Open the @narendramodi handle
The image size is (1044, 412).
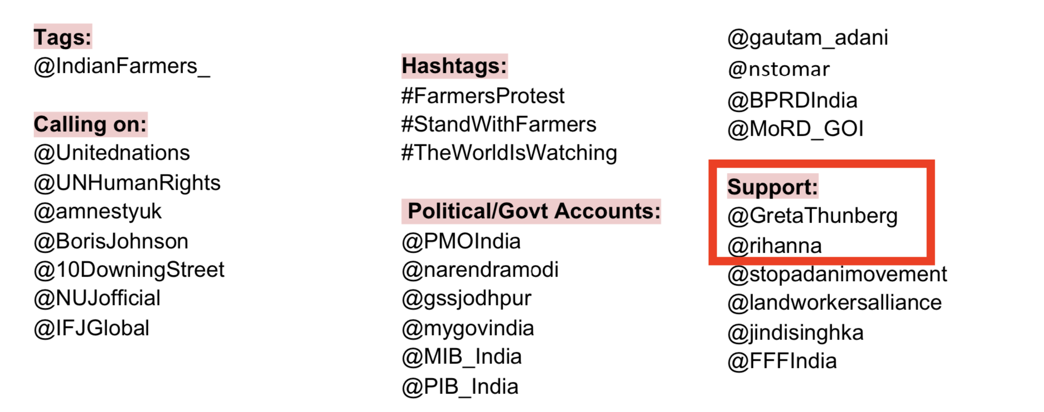[480, 270]
